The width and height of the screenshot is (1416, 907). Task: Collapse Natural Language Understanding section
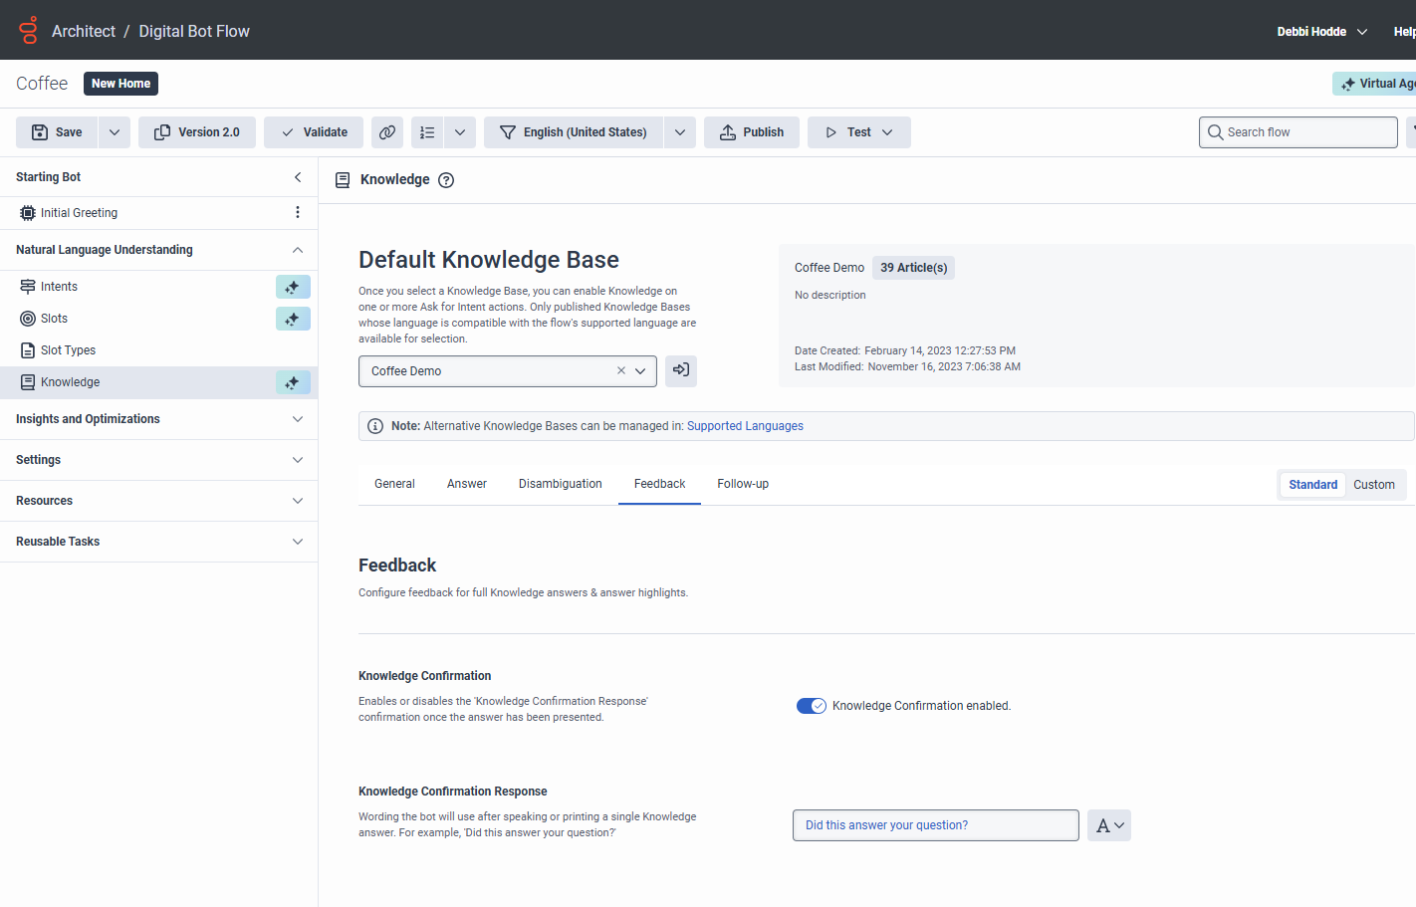point(298,250)
